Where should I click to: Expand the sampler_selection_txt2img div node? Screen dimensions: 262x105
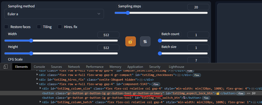[37, 71]
